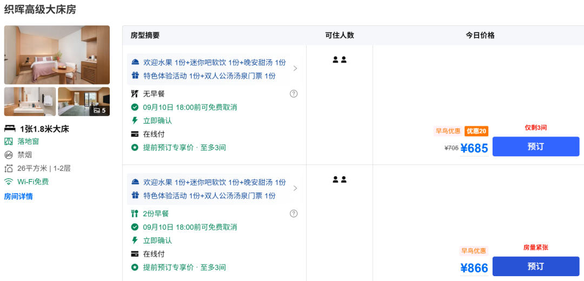
Task: Expand the second package benefits chevron
Action: pyautogui.click(x=295, y=188)
